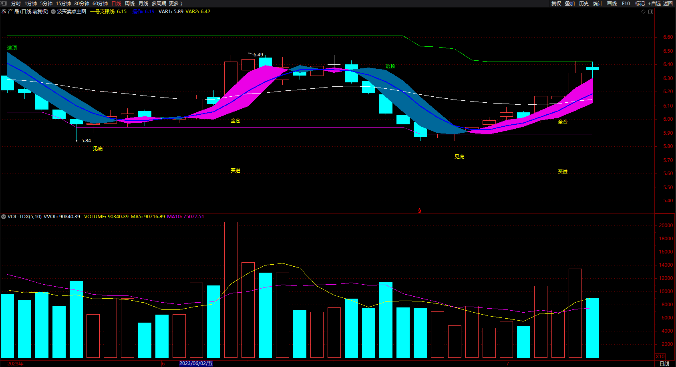Image resolution: width=676 pixels, height=367 pixels.
Task: Click the tallest volume bar in June
Action: (x=231, y=289)
